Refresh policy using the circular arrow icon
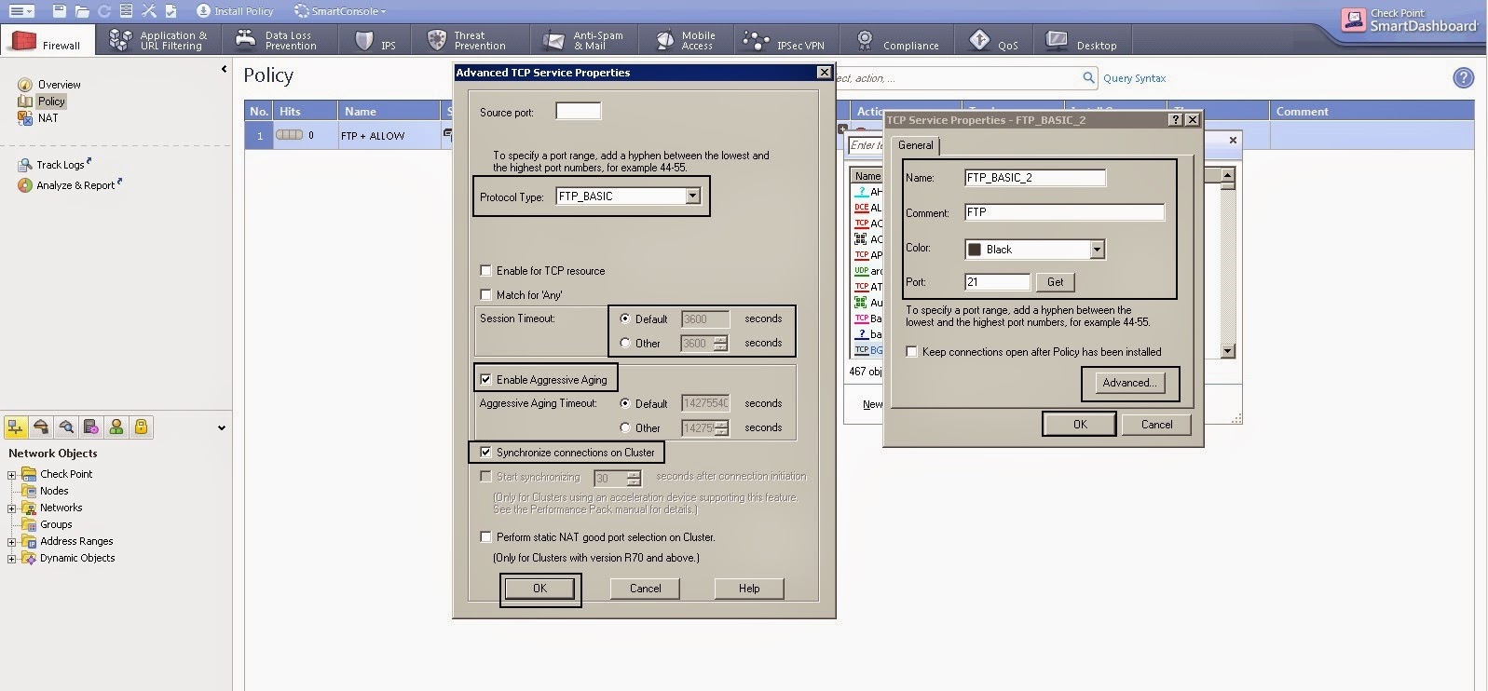Viewport: 1488px width, 691px height. click(x=104, y=11)
